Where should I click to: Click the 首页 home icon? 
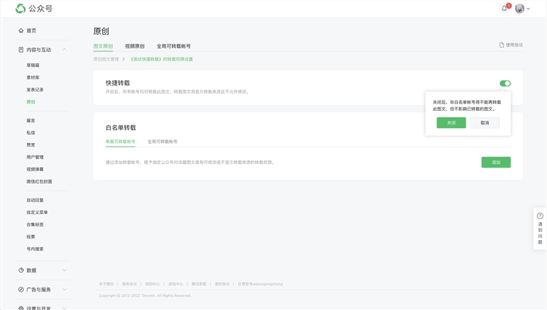[x=21, y=31]
